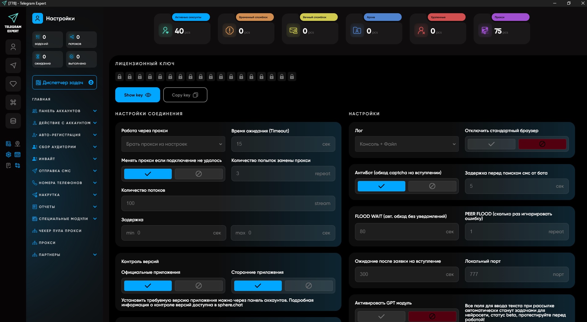Click the ожидание hourglass icon

(x=38, y=57)
